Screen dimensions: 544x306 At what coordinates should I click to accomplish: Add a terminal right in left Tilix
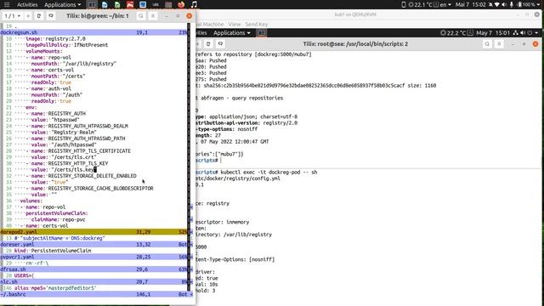point(28,16)
